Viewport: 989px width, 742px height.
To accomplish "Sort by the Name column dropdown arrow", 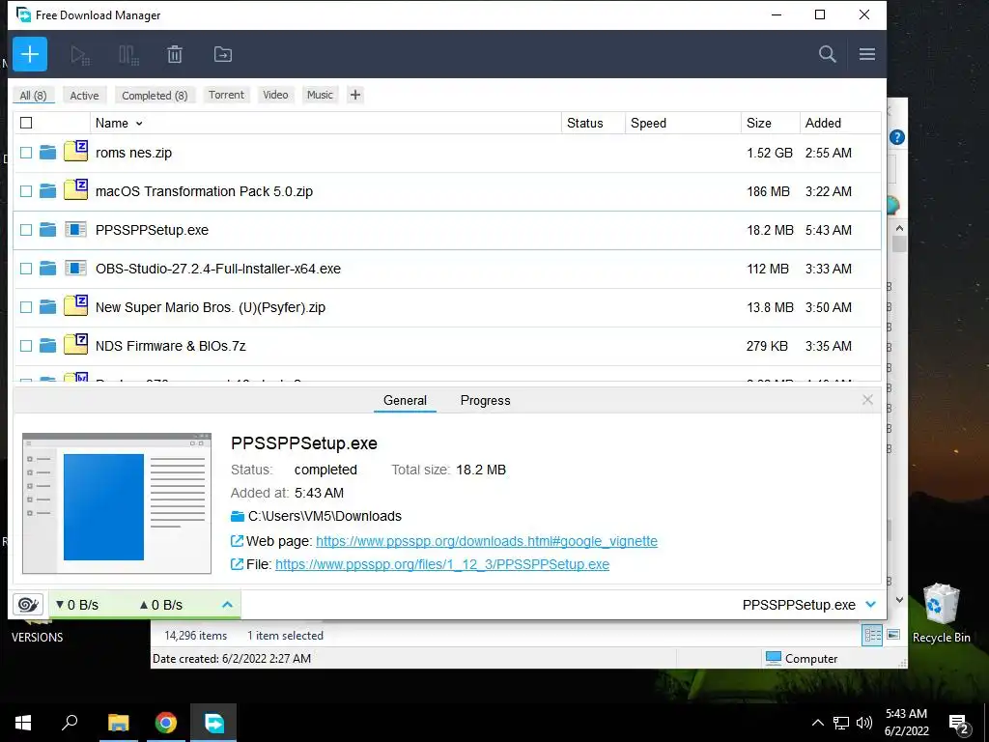I will coord(139,124).
